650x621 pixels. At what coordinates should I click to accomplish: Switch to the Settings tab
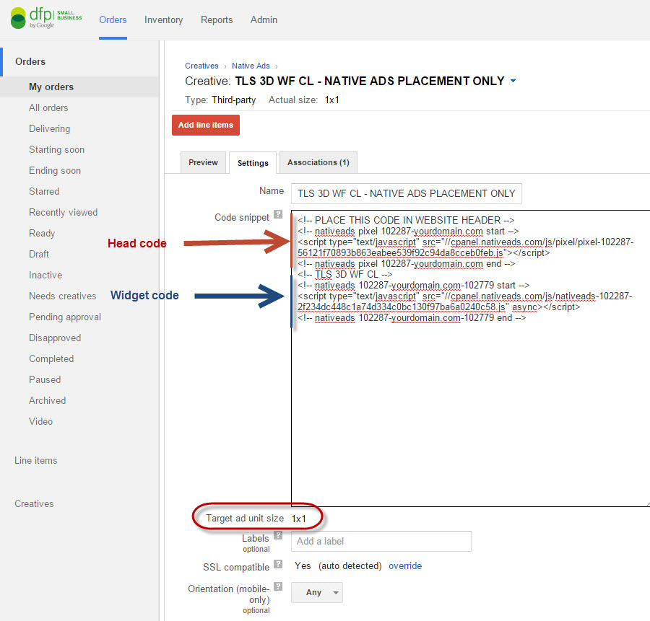[x=253, y=163]
